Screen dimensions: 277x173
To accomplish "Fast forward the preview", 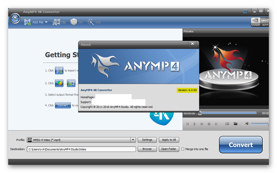I will pyautogui.click(x=202, y=124).
